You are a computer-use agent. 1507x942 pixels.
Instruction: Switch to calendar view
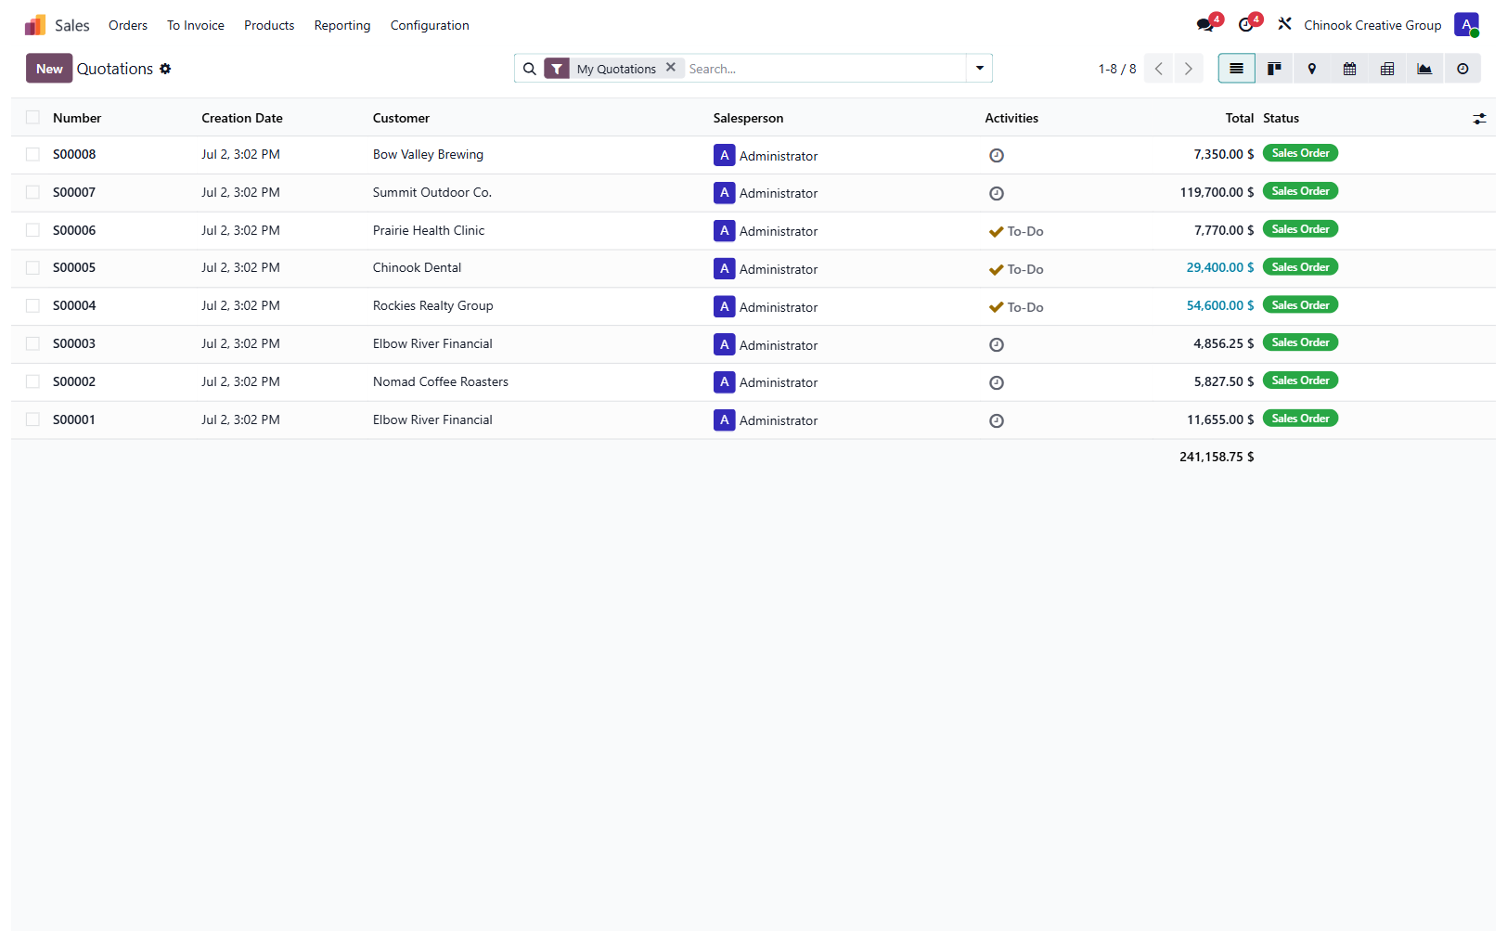[1350, 69]
